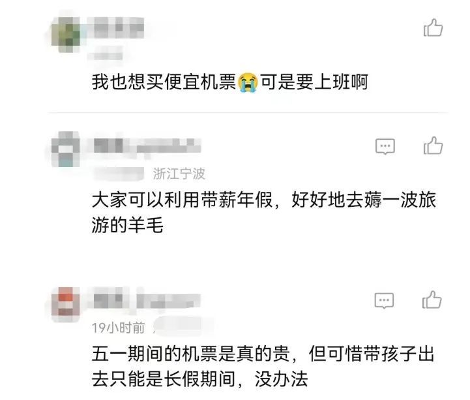Screen dimensions: 470x400
Task: Click blurred timestamp under the first username
Action: tap(105, 55)
